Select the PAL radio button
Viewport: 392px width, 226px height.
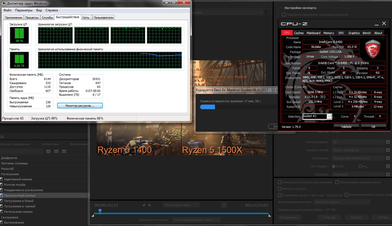pyautogui.click(x=360, y=166)
